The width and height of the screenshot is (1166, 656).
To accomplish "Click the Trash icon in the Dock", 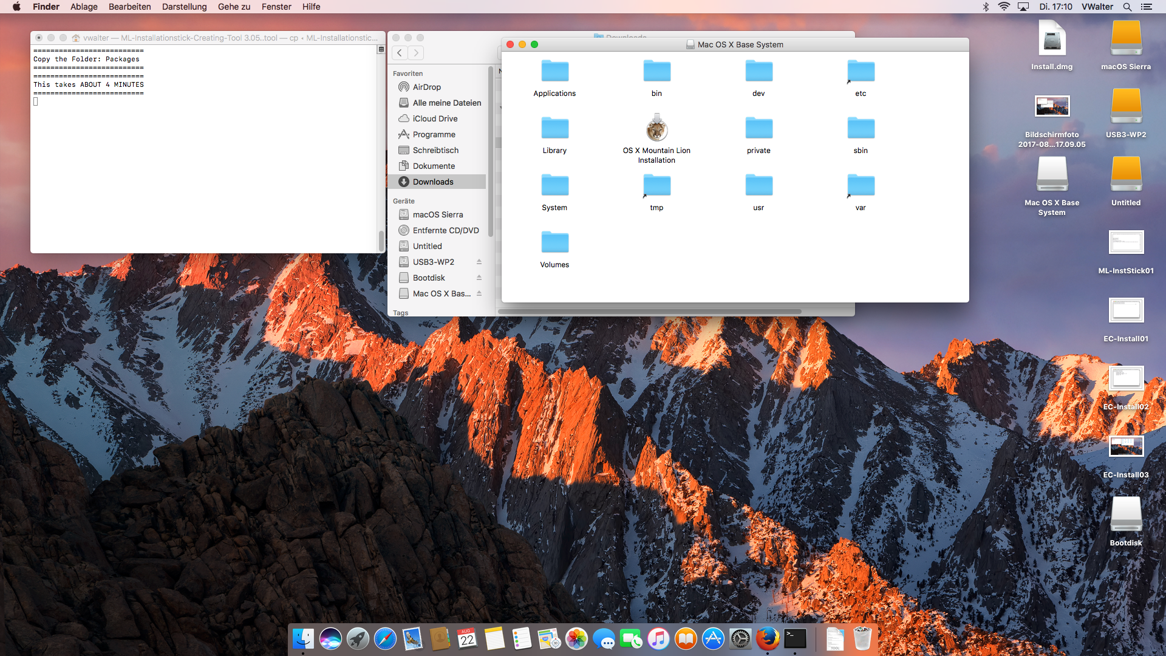I will (x=862, y=639).
